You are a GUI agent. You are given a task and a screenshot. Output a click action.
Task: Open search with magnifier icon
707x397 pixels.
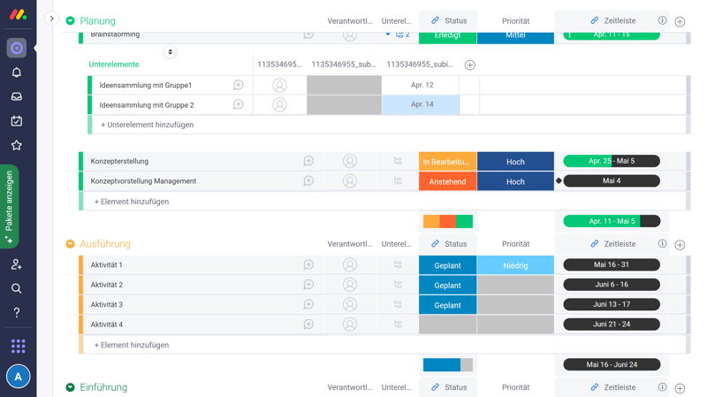pos(17,288)
